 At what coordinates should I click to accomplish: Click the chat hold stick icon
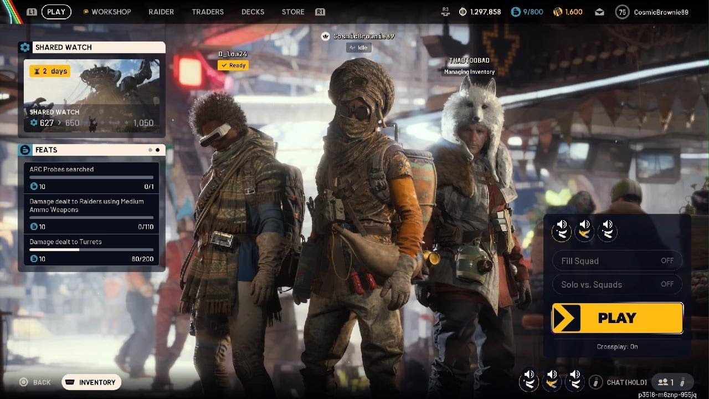pos(595,382)
